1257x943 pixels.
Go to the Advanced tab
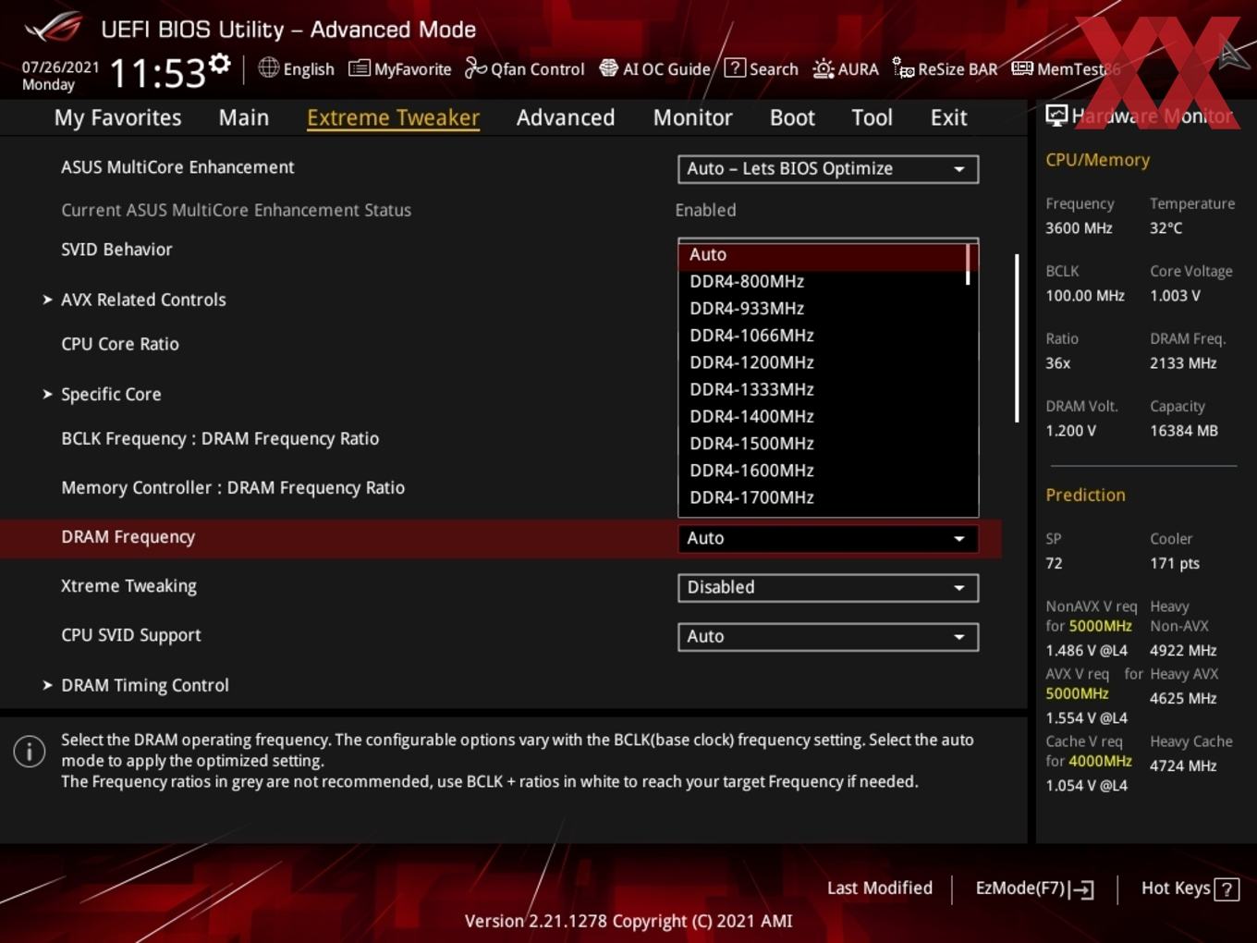click(566, 117)
